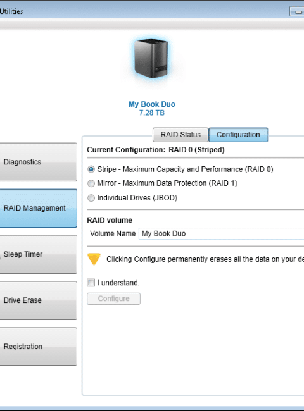The width and height of the screenshot is (304, 411).
Task: Open the Diagnostics section
Action: [x=38, y=162]
